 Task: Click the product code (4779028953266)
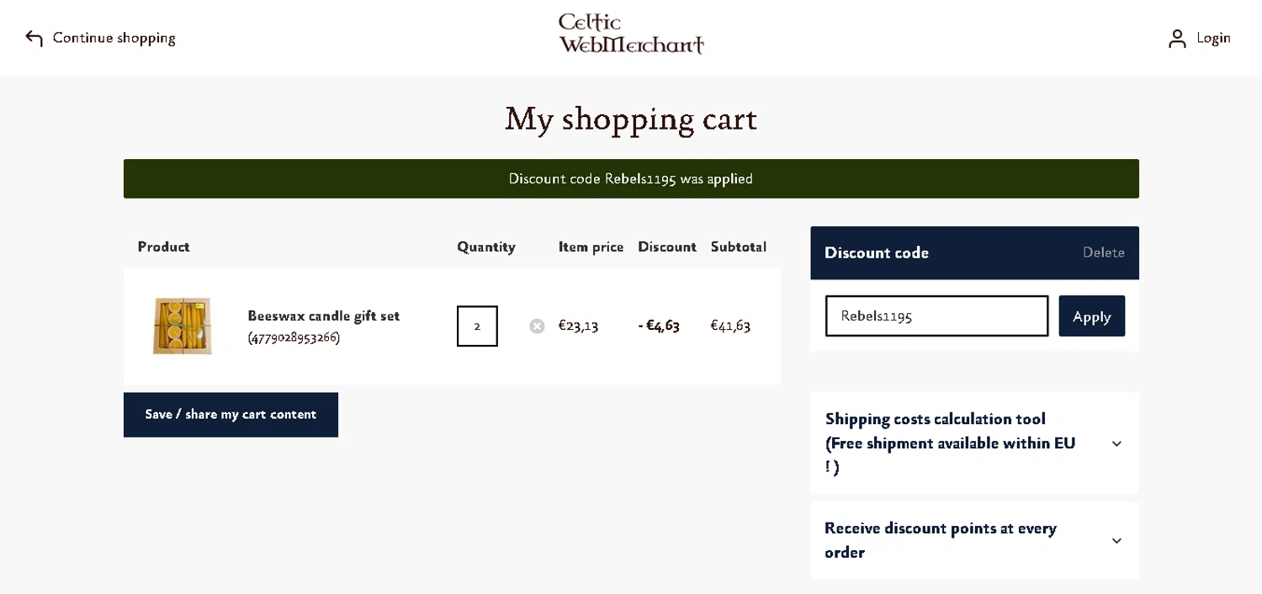(x=294, y=337)
